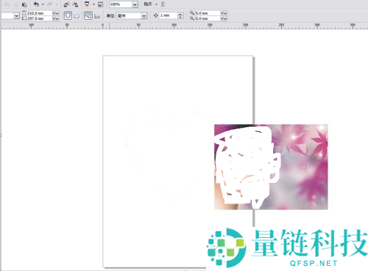Image resolution: width=368 pixels, height=271 pixels.
Task: Expand the undo history arrow
Action: (43, 4)
